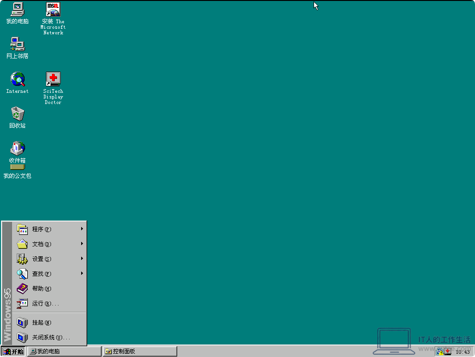Open the 文档(D) Start menu submenu
The height and width of the screenshot is (357, 475).
coord(49,244)
